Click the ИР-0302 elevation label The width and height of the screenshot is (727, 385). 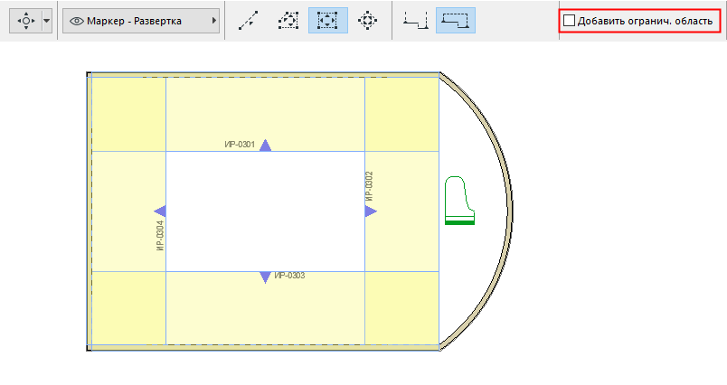point(369,186)
